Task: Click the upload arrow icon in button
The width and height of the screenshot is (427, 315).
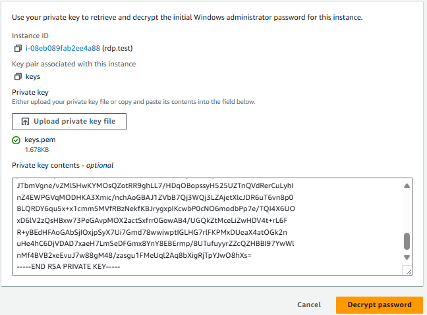Action: pos(25,122)
